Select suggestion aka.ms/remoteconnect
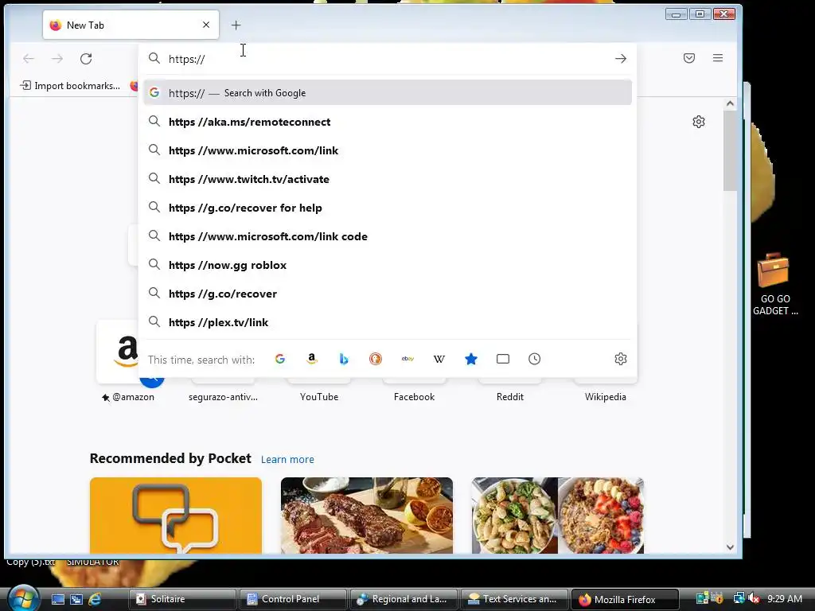 tap(388, 122)
